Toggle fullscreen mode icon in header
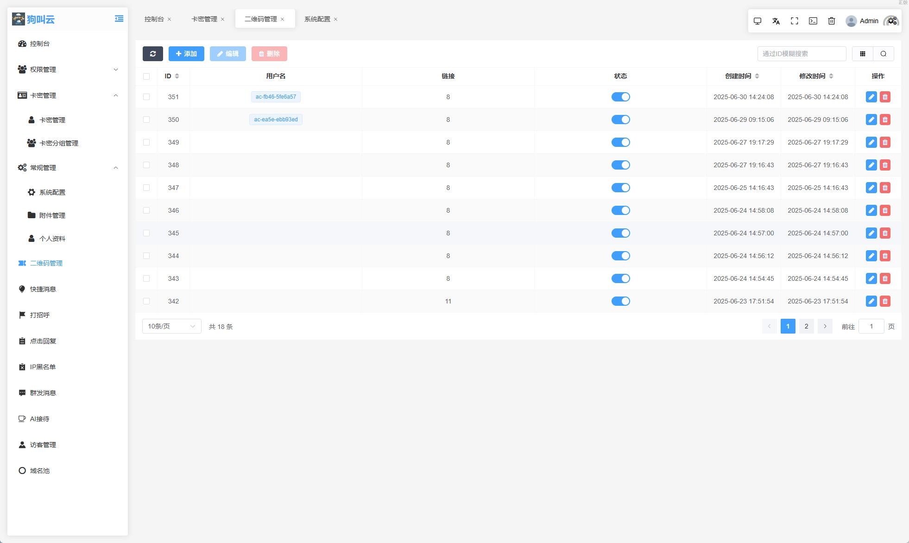The image size is (909, 543). point(794,21)
